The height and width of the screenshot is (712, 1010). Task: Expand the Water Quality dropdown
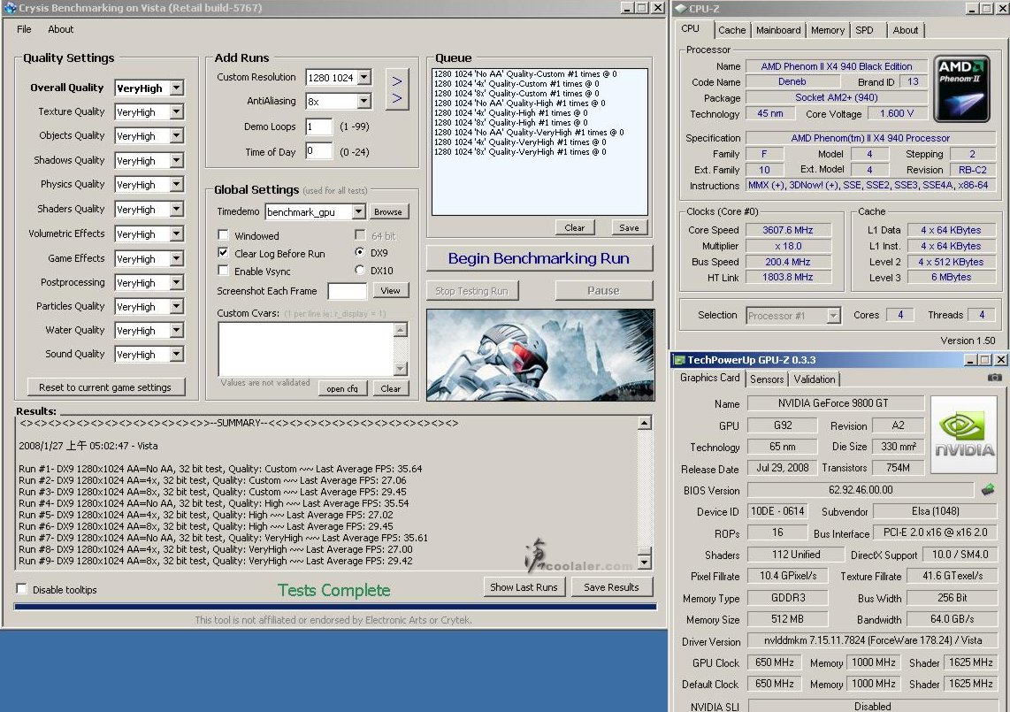[177, 330]
